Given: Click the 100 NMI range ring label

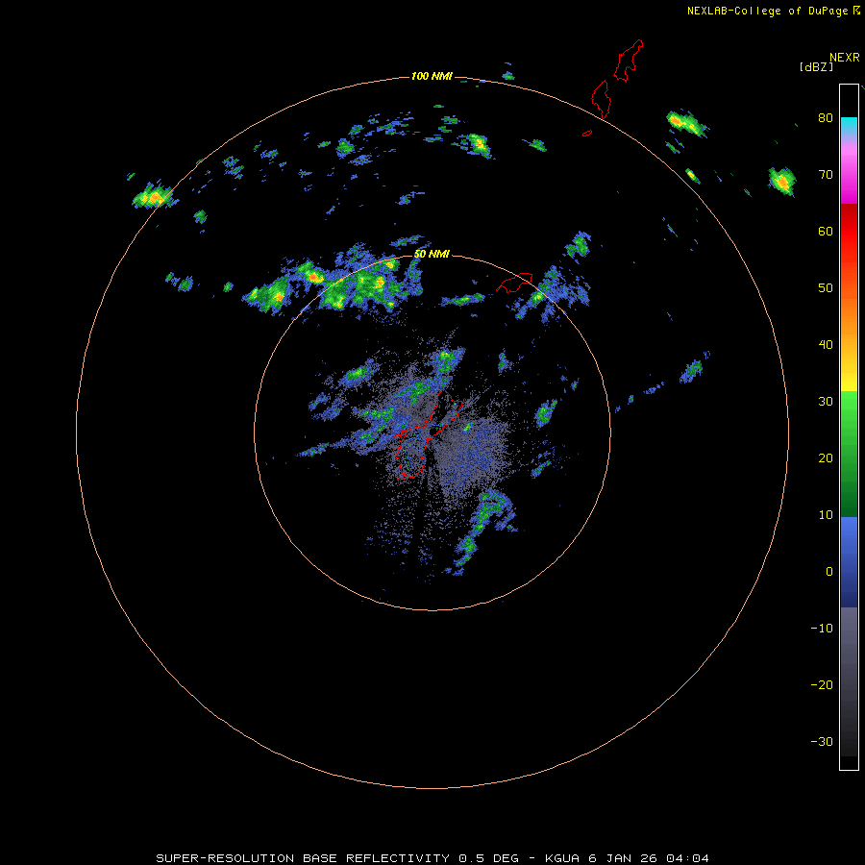Looking at the screenshot, I should (432, 76).
